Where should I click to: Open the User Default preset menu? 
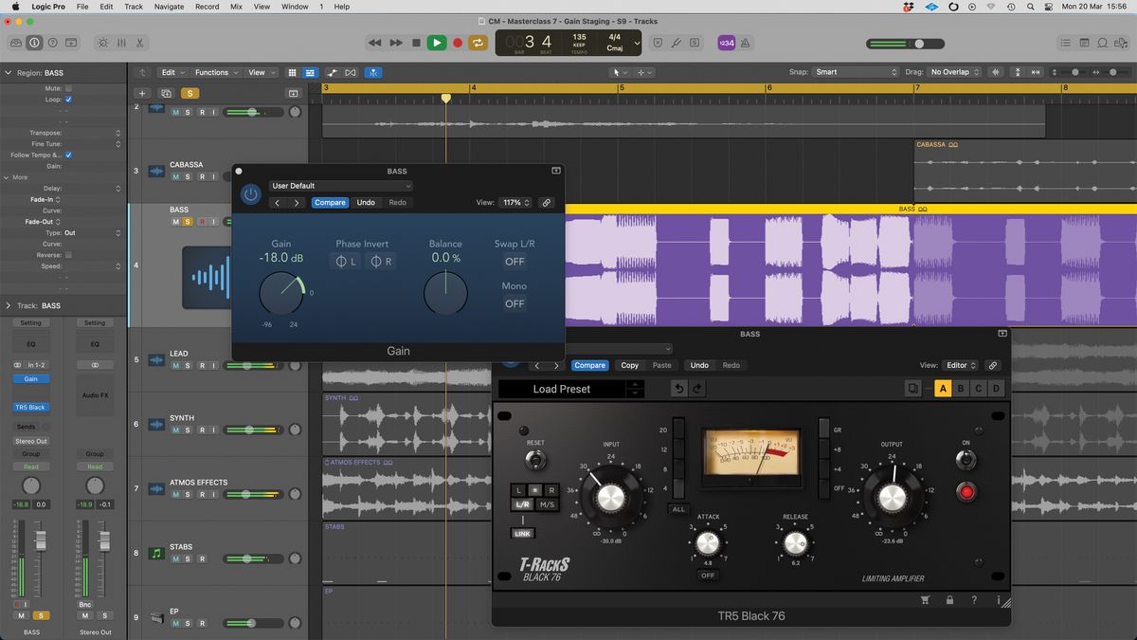[x=341, y=185]
